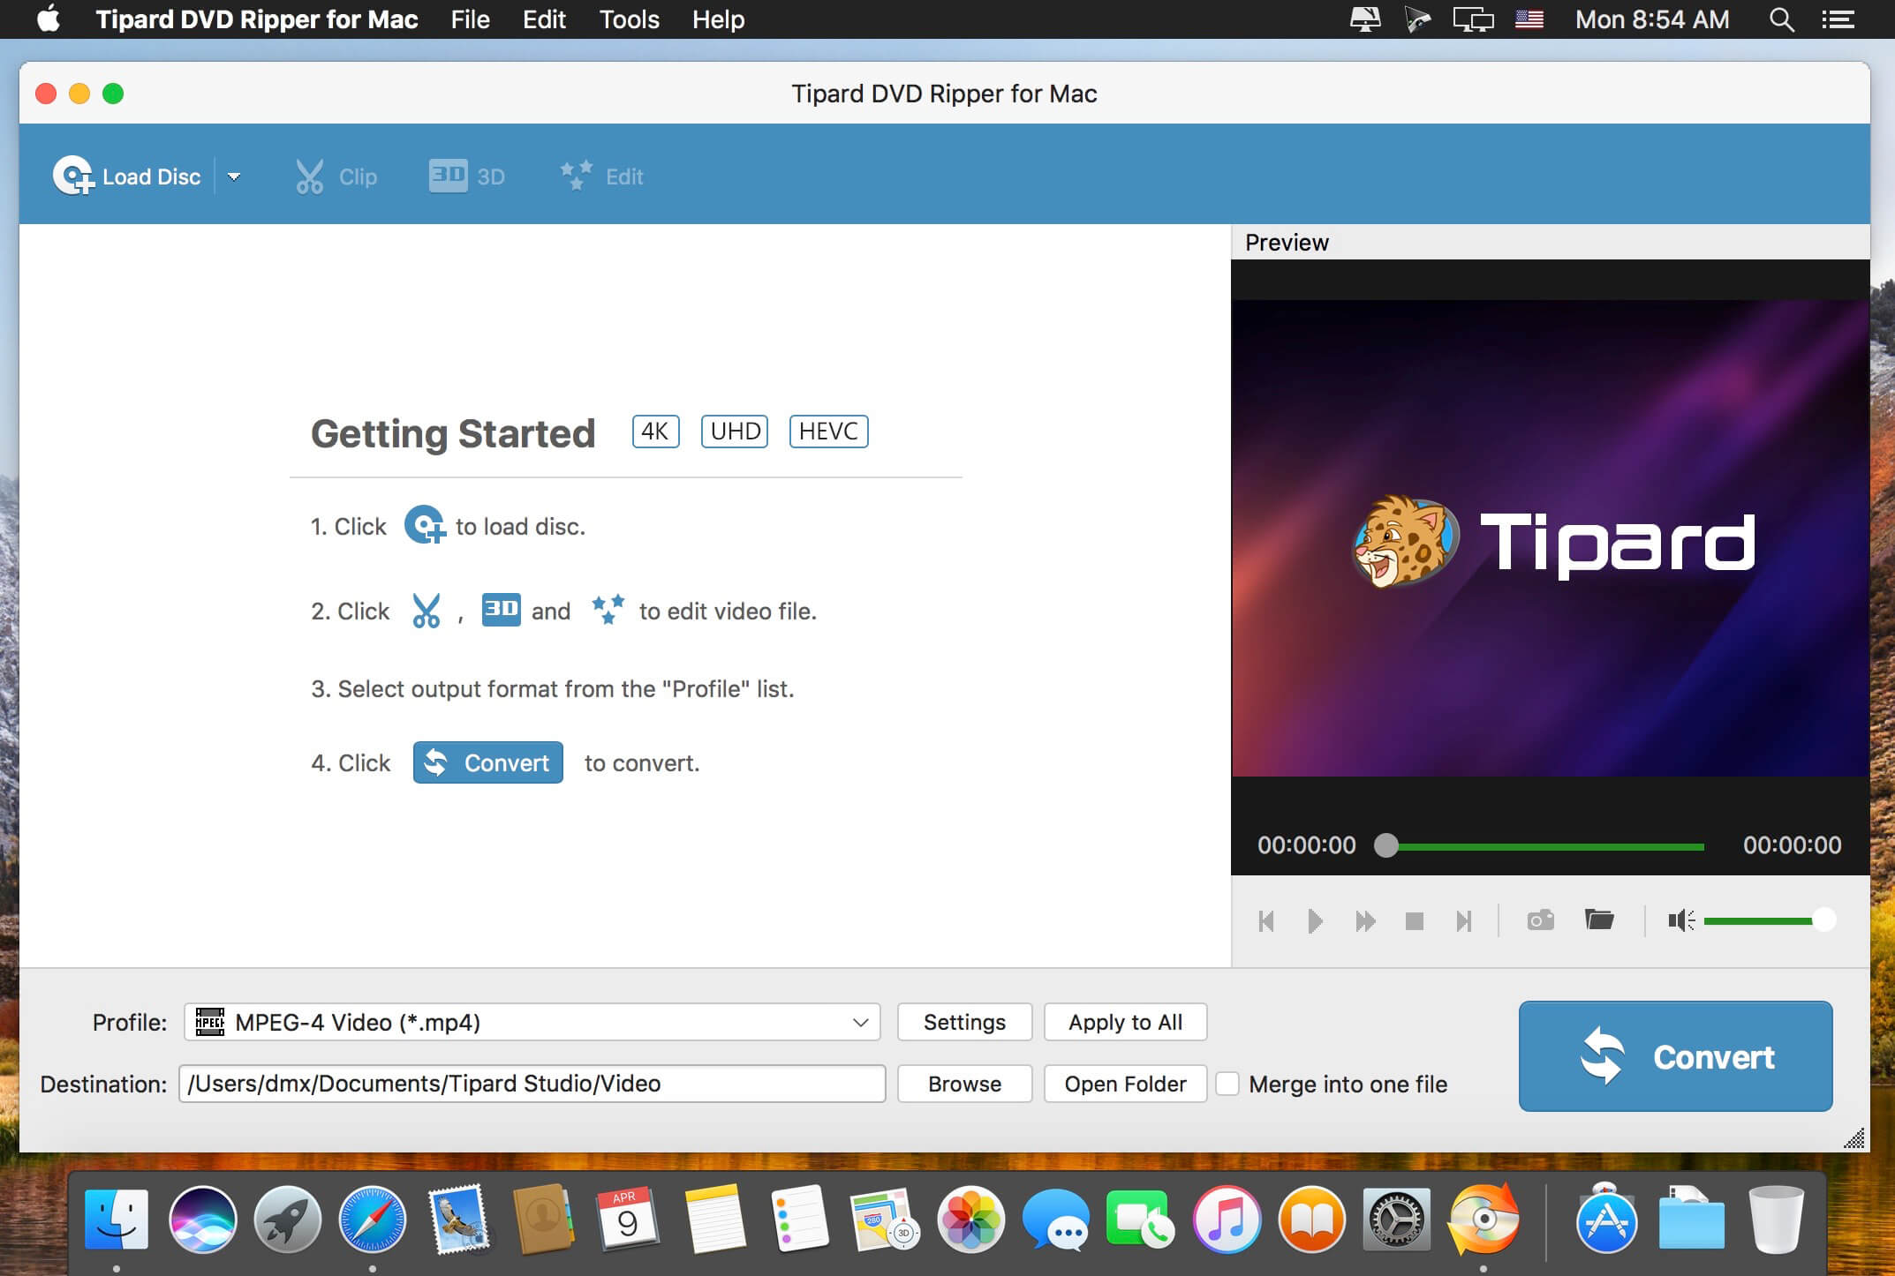Screen dimensions: 1895x1276
Task: Click the skip to start playback icon
Action: point(1265,920)
